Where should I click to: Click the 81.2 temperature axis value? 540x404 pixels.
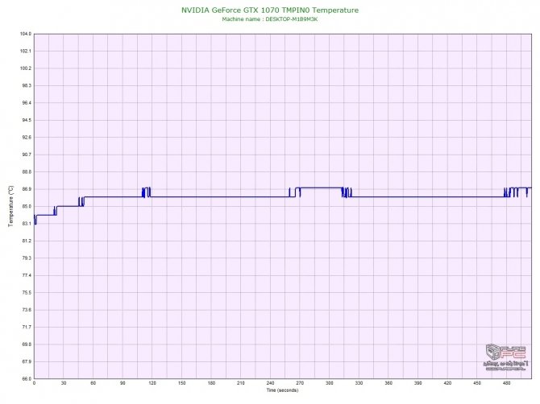[27, 241]
